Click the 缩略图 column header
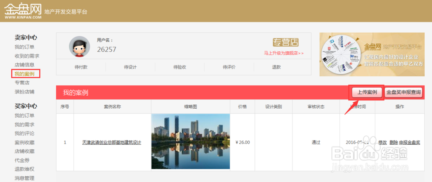This screenshot has height=182, width=432. [x=191, y=107]
